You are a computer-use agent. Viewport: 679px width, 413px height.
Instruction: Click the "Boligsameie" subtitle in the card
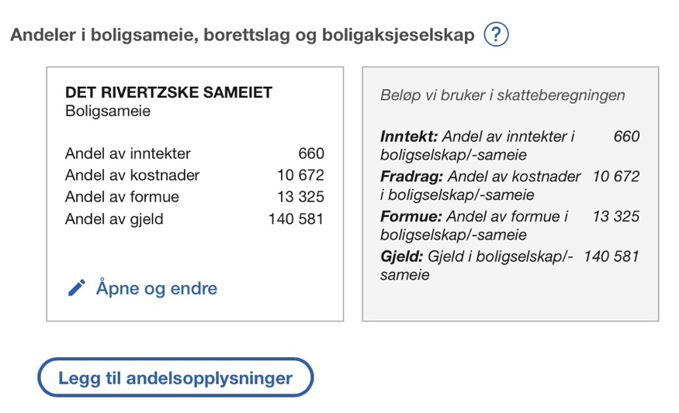108,111
